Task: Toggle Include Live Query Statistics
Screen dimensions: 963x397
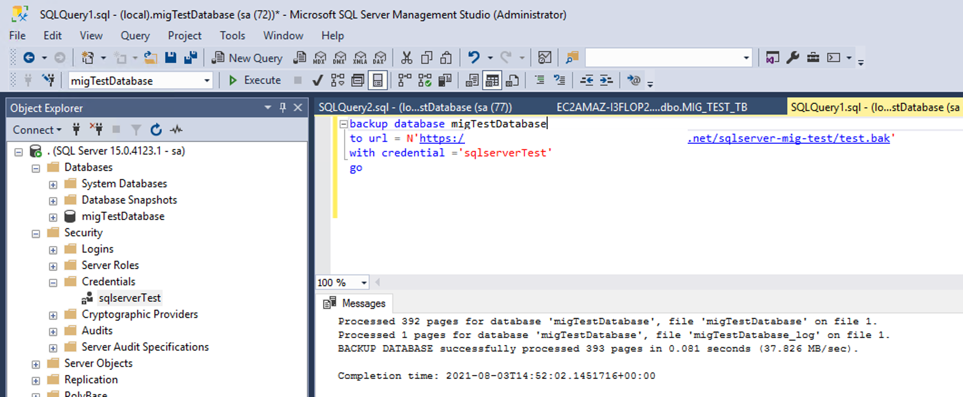Action: 424,80
